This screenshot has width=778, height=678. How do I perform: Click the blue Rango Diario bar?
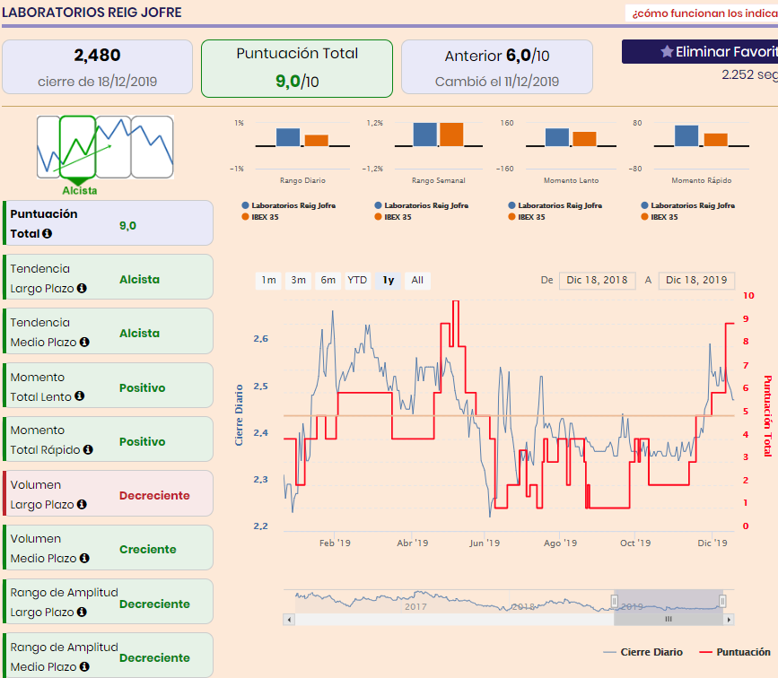pos(288,137)
